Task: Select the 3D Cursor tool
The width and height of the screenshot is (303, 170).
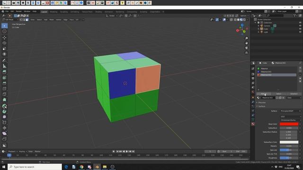Action: pos(4,31)
